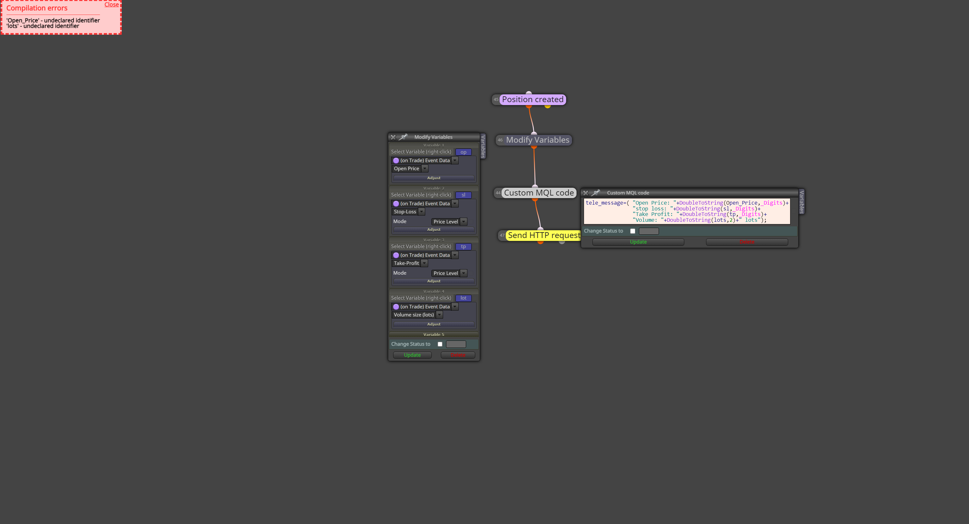Viewport: 969px width, 524px height.
Task: Open the Take-Profit dropdown
Action: click(x=410, y=263)
